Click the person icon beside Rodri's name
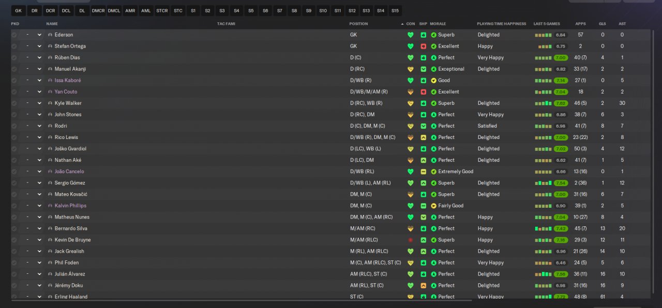The image size is (662, 308). pyautogui.click(x=50, y=126)
